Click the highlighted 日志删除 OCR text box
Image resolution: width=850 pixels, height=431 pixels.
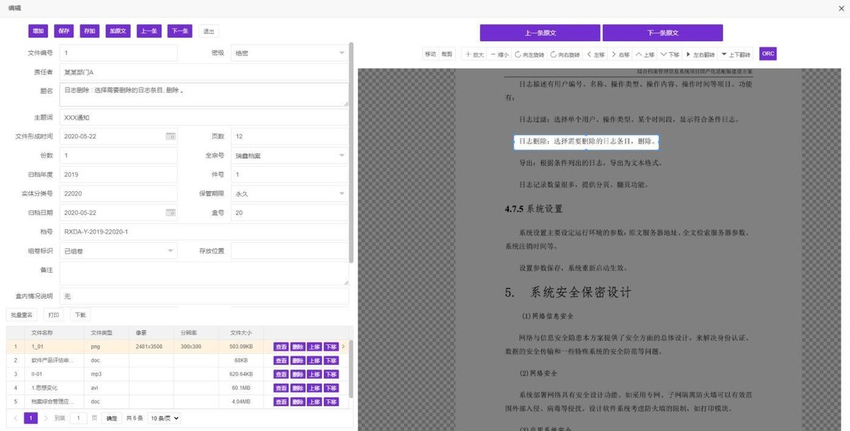click(586, 142)
